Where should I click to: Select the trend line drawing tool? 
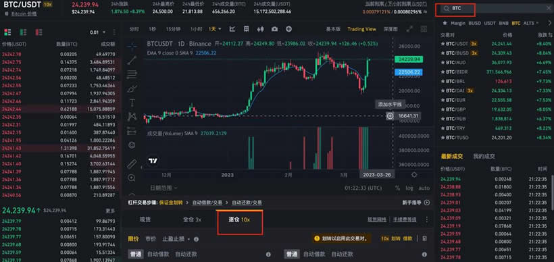coord(132,60)
